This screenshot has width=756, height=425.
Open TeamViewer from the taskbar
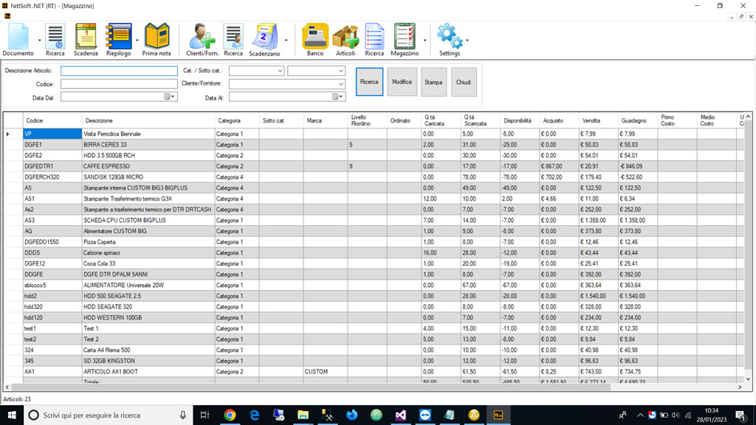click(x=425, y=415)
